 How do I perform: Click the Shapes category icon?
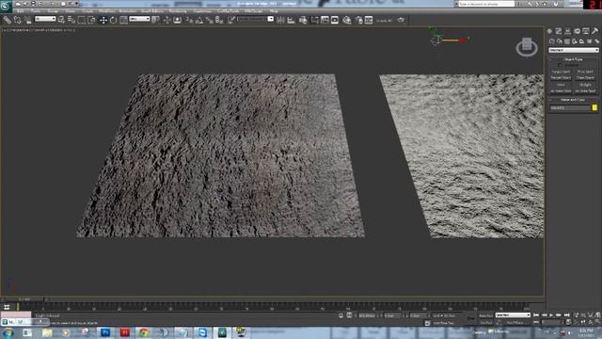(x=560, y=41)
